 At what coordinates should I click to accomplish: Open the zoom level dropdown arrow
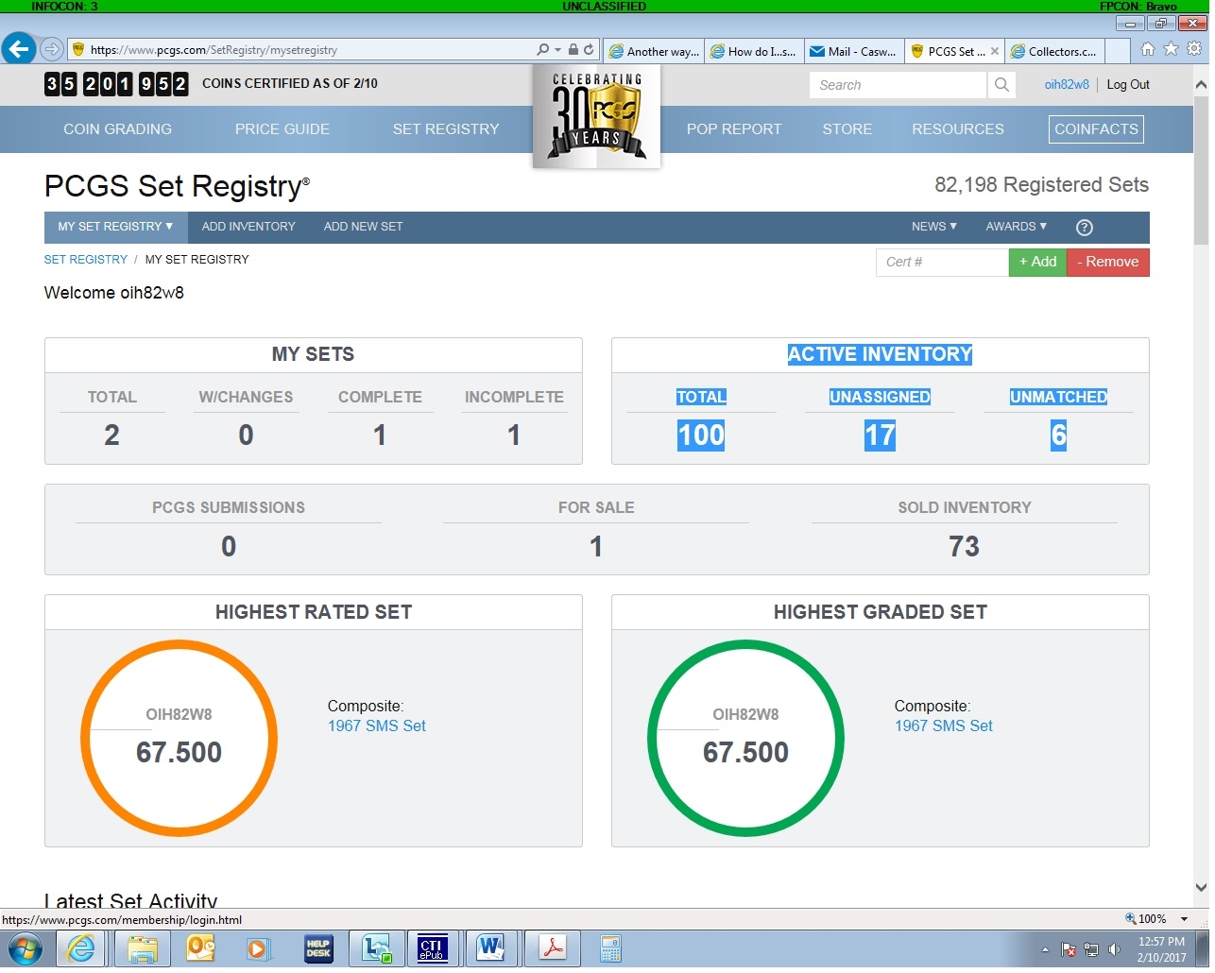(x=1184, y=919)
